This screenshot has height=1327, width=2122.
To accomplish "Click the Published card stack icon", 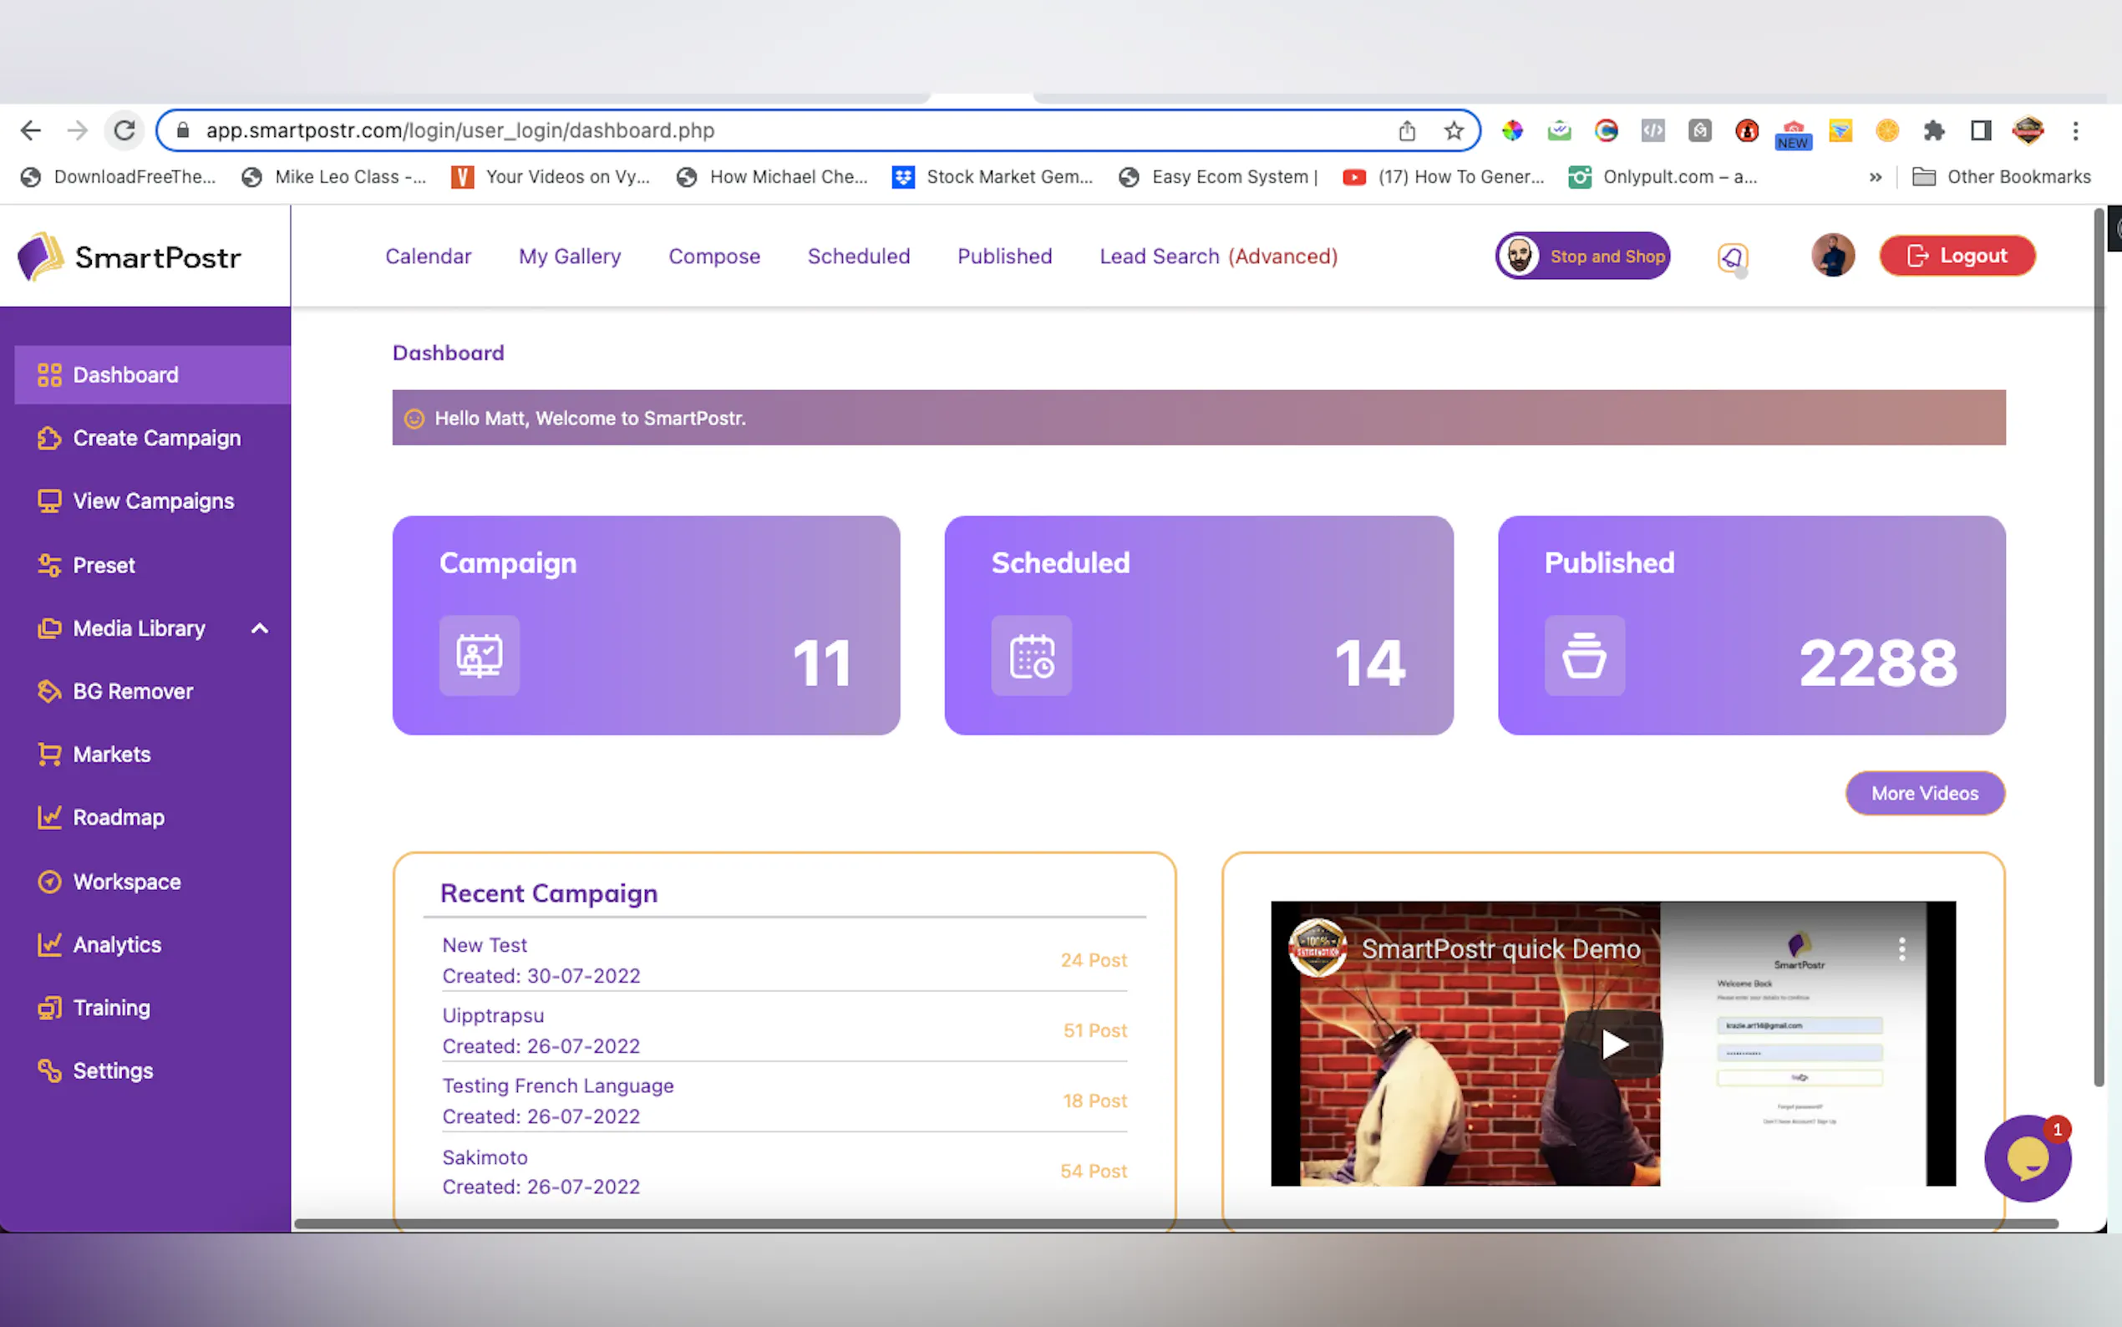I will click(x=1583, y=656).
